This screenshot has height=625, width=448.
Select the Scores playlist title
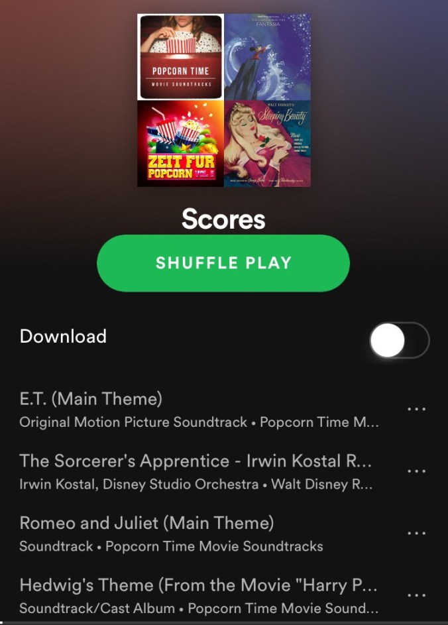[x=223, y=219]
